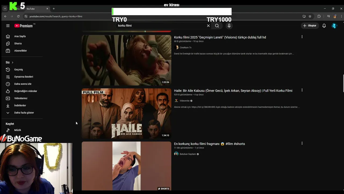The width and height of the screenshot is (344, 194).
Task: Play the Geçmişin Laneti video thumbnail
Action: (126, 60)
